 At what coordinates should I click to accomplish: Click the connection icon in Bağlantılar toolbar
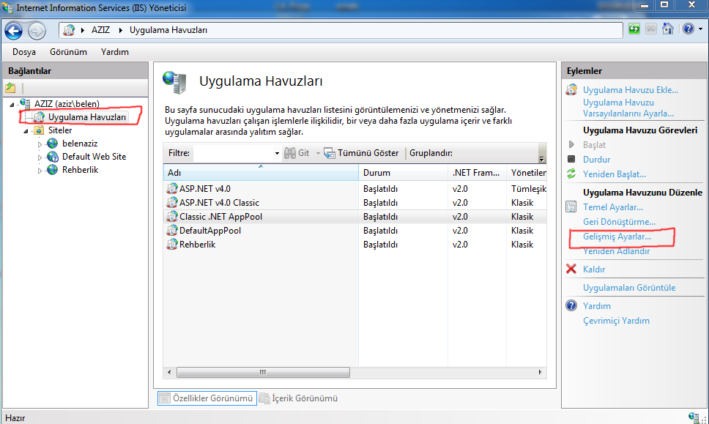pyautogui.click(x=10, y=88)
